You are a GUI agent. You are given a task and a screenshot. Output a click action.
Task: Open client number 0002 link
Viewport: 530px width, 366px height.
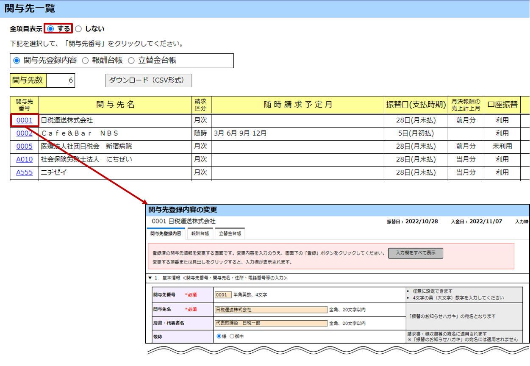pyautogui.click(x=24, y=133)
